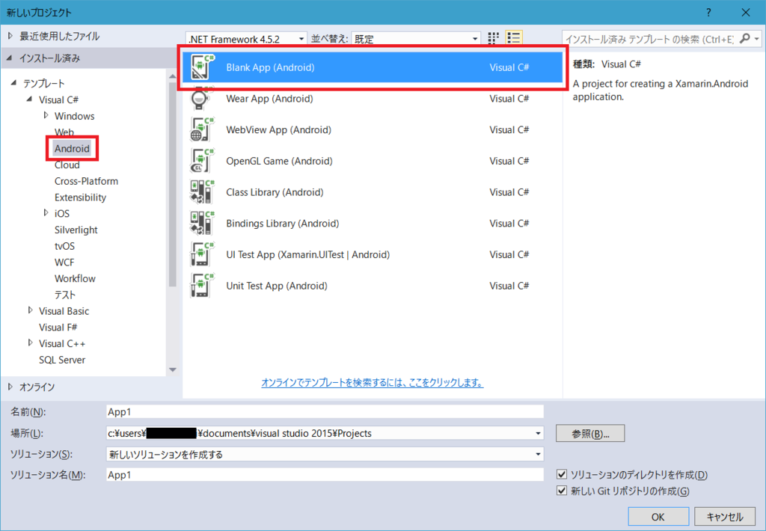Click the search magnifier icon
This screenshot has height=531, width=766.
(744, 39)
